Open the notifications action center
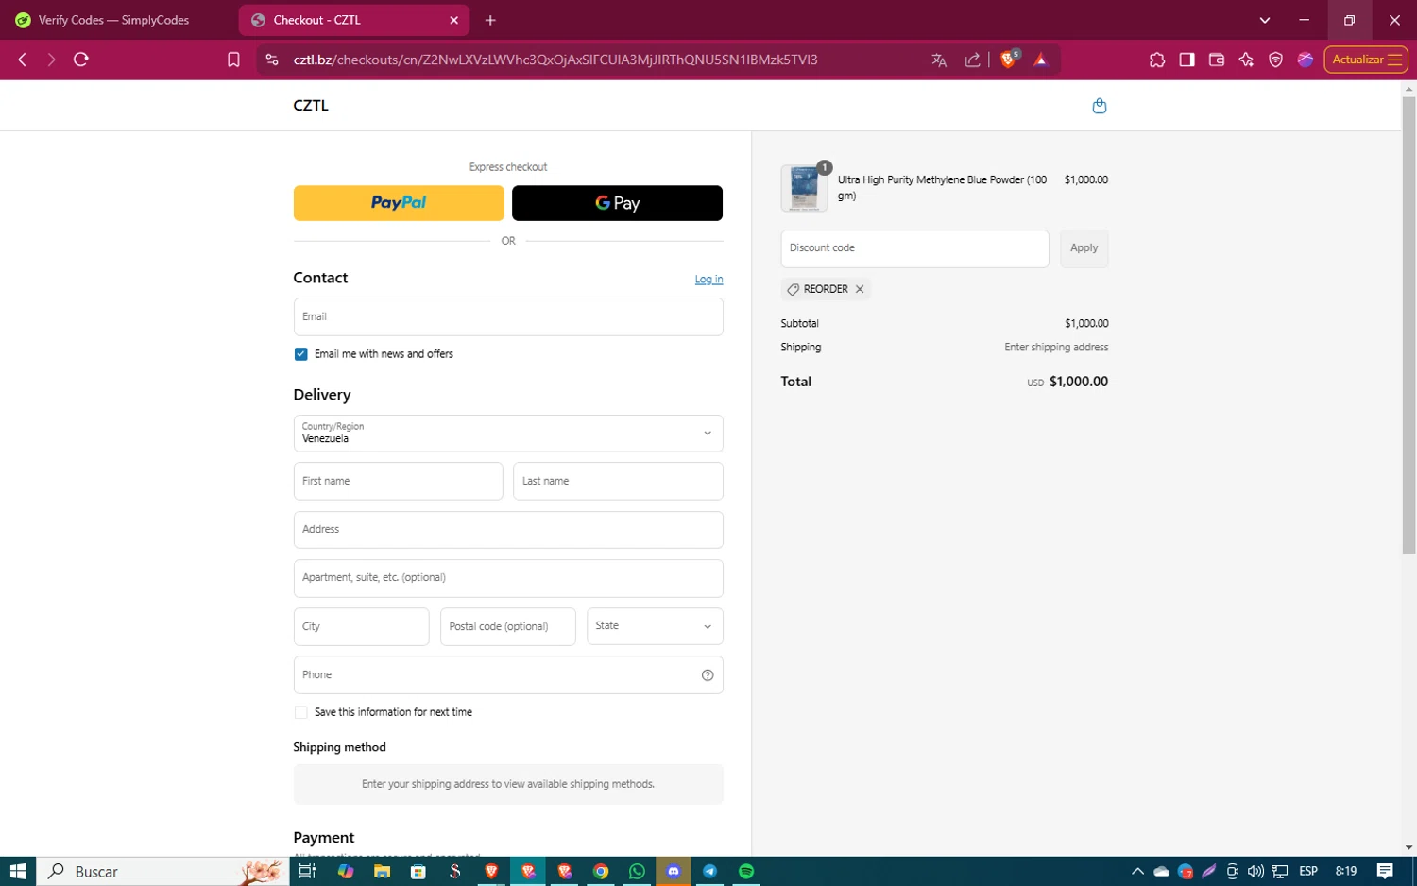 [x=1385, y=871]
